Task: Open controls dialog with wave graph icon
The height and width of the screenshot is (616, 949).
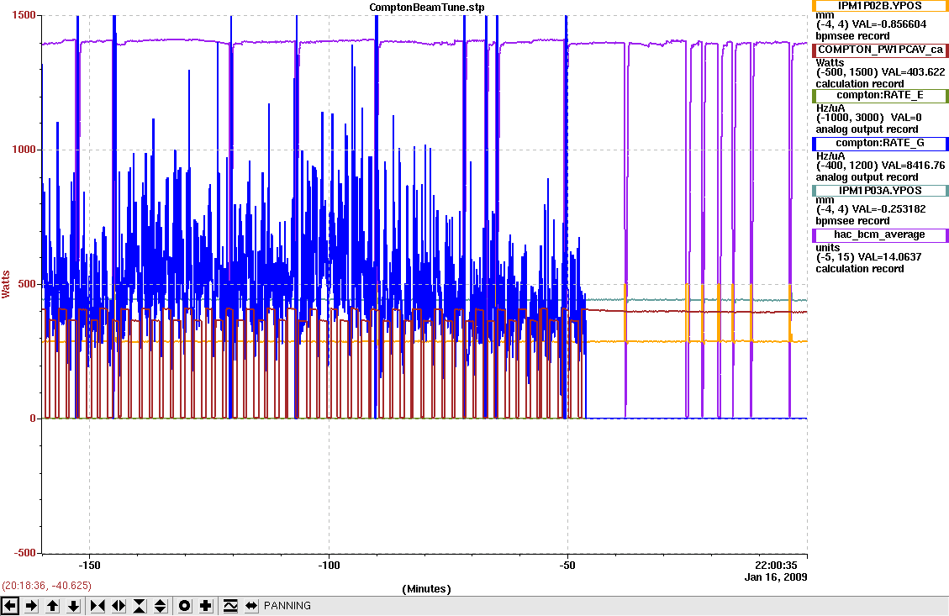Action: click(x=230, y=606)
